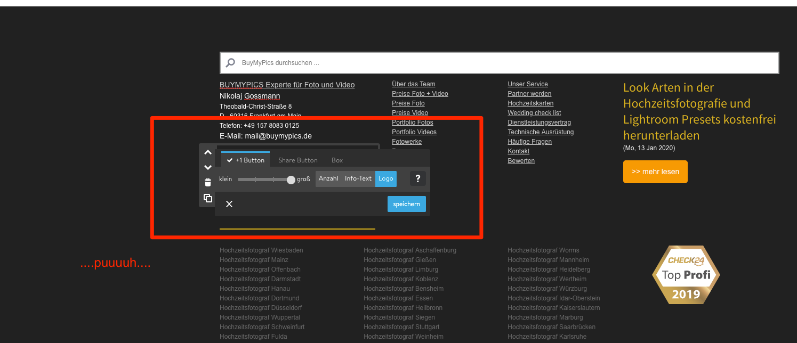Click the '>> mehr lesen' button

(655, 171)
